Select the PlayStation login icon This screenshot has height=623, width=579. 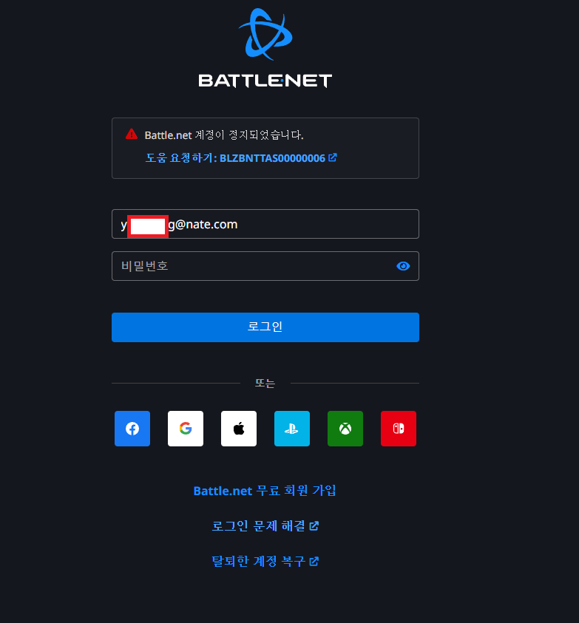click(x=292, y=429)
